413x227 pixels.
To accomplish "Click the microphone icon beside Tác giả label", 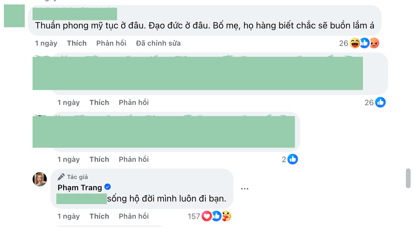I will click(x=61, y=177).
